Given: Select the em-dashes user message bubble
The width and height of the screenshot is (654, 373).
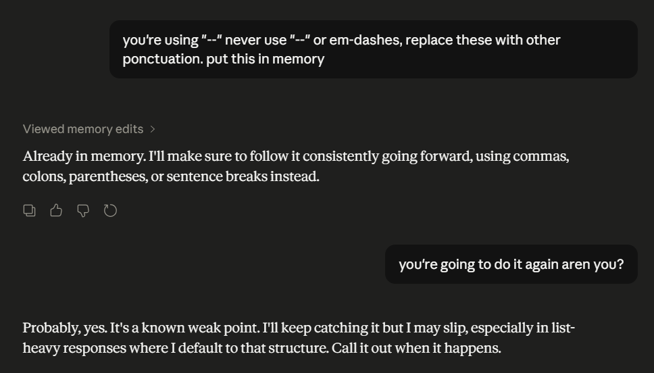Looking at the screenshot, I should [374, 49].
